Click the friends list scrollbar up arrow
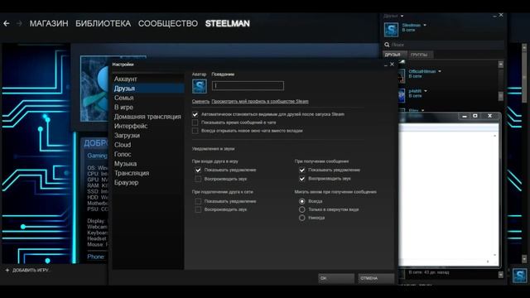Viewport: 530px width, 298px height. click(500, 65)
